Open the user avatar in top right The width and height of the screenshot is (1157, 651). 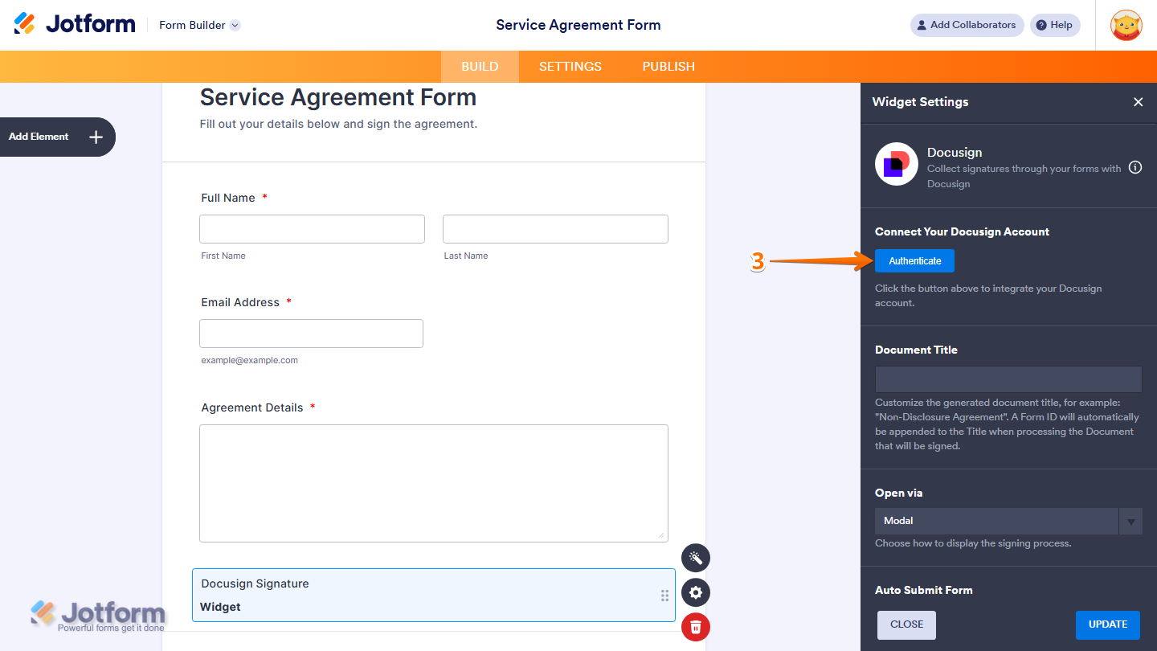[1126, 25]
